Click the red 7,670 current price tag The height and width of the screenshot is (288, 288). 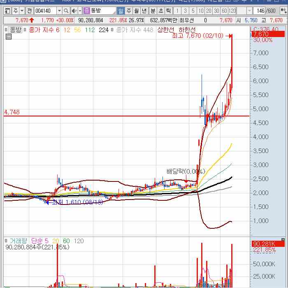pos(268,34)
